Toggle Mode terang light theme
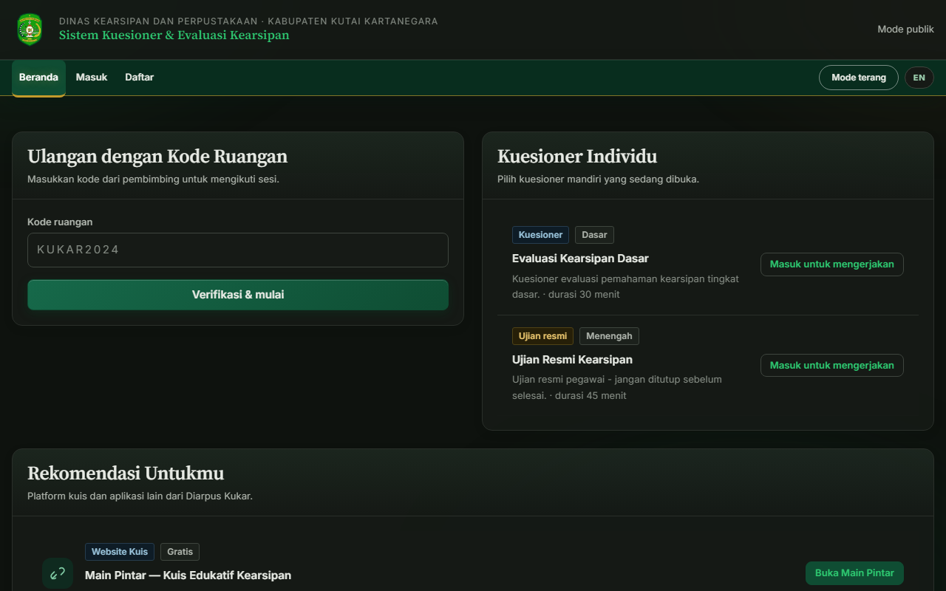This screenshot has width=946, height=591. click(859, 78)
